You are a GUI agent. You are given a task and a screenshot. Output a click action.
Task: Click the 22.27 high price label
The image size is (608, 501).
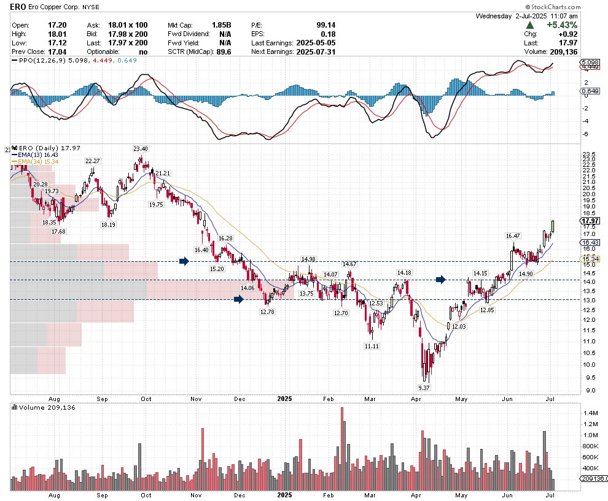click(x=93, y=161)
